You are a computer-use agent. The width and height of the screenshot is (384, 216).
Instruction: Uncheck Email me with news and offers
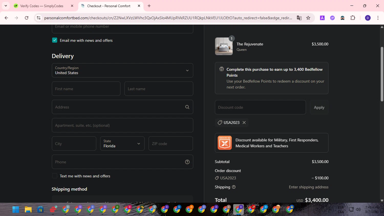coord(55,40)
